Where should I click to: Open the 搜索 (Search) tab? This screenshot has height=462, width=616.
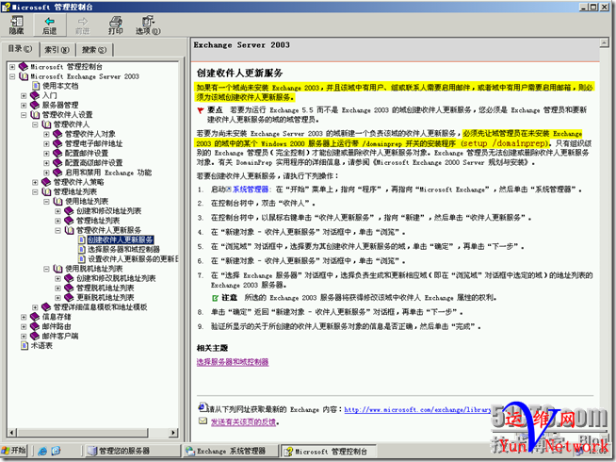(93, 50)
